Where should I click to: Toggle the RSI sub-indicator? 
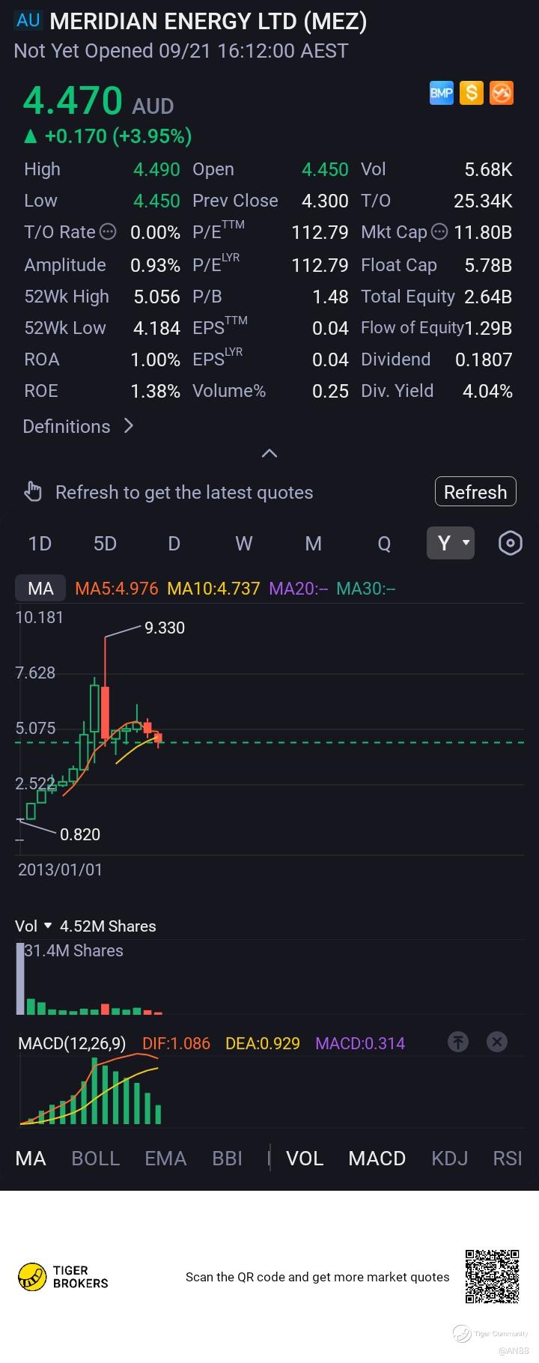click(508, 1159)
